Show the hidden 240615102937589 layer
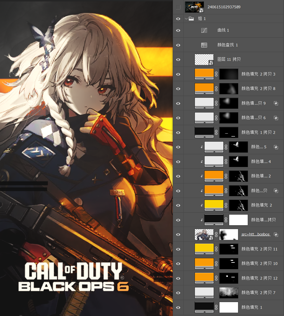Image resolution: width=284 pixels, height=316 pixels. click(x=178, y=7)
